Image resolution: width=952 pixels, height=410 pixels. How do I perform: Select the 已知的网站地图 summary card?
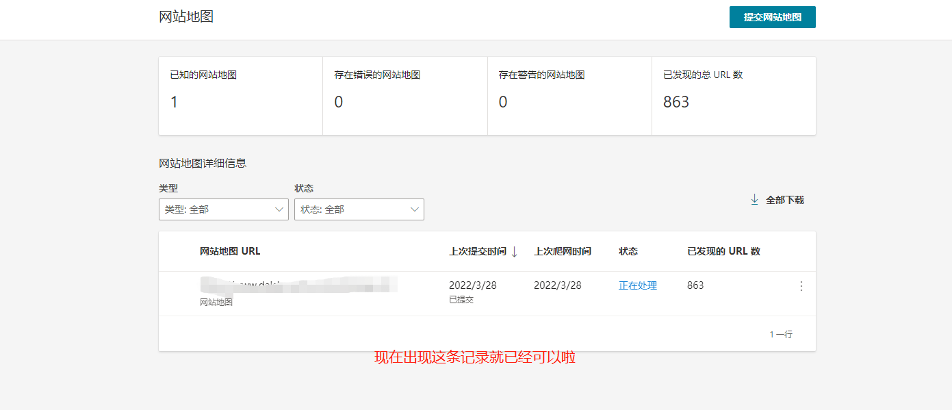click(240, 96)
